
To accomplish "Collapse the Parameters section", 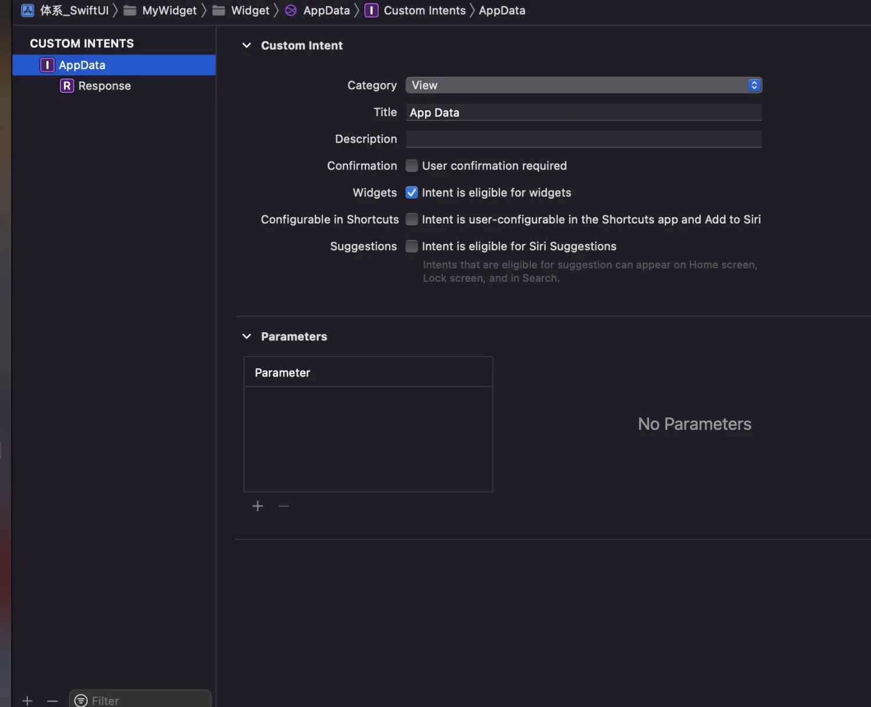I will tap(247, 336).
